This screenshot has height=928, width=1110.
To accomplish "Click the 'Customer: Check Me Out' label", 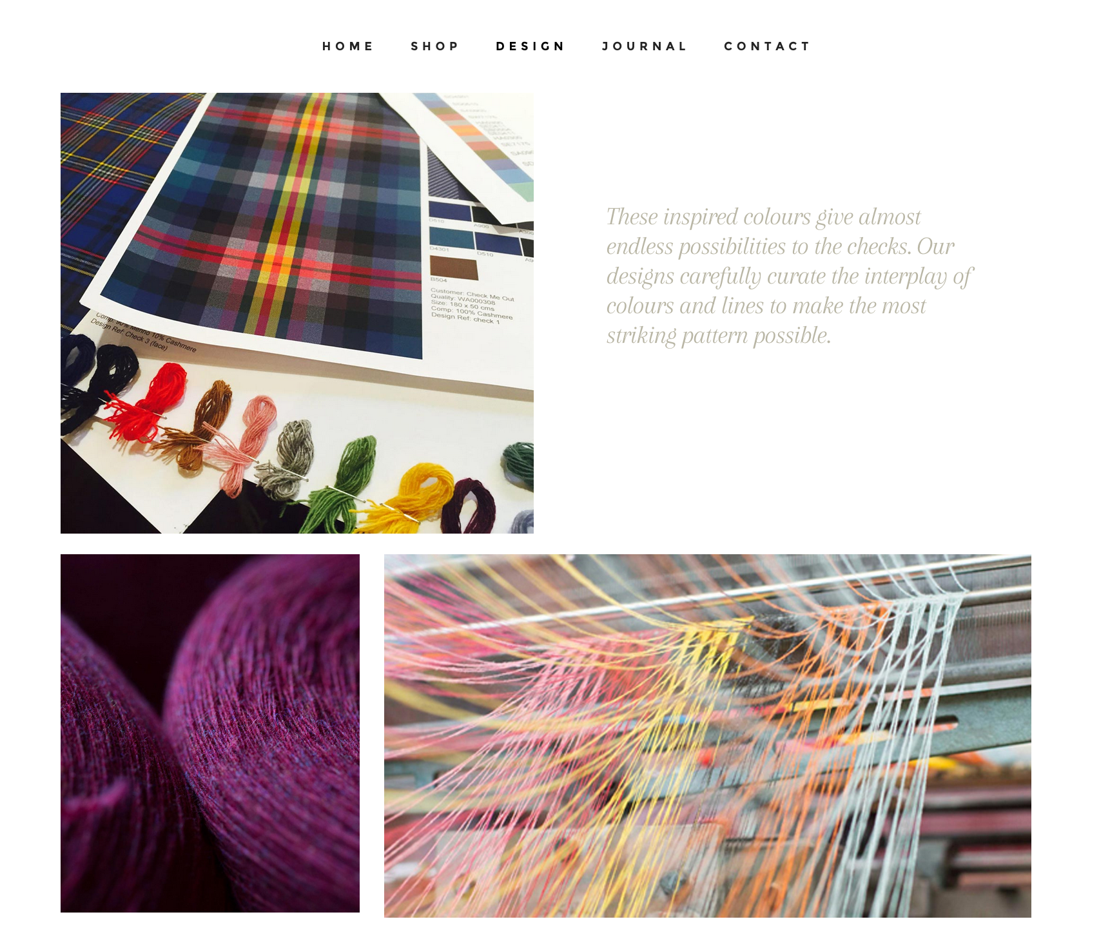I will pos(472,295).
